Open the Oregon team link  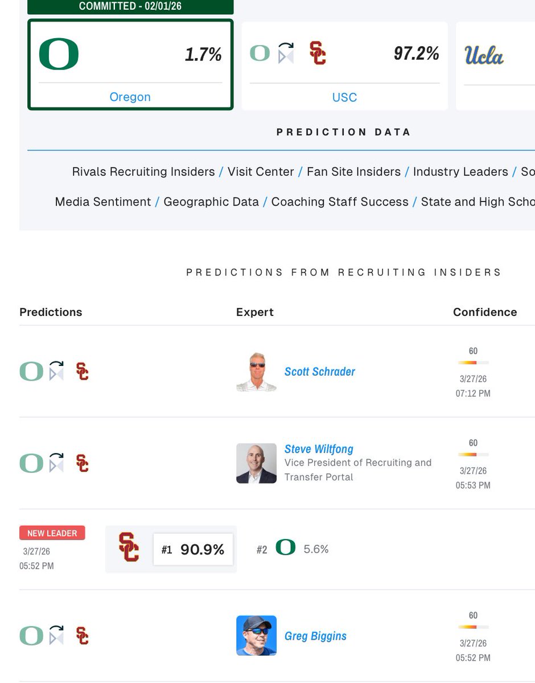coord(130,97)
